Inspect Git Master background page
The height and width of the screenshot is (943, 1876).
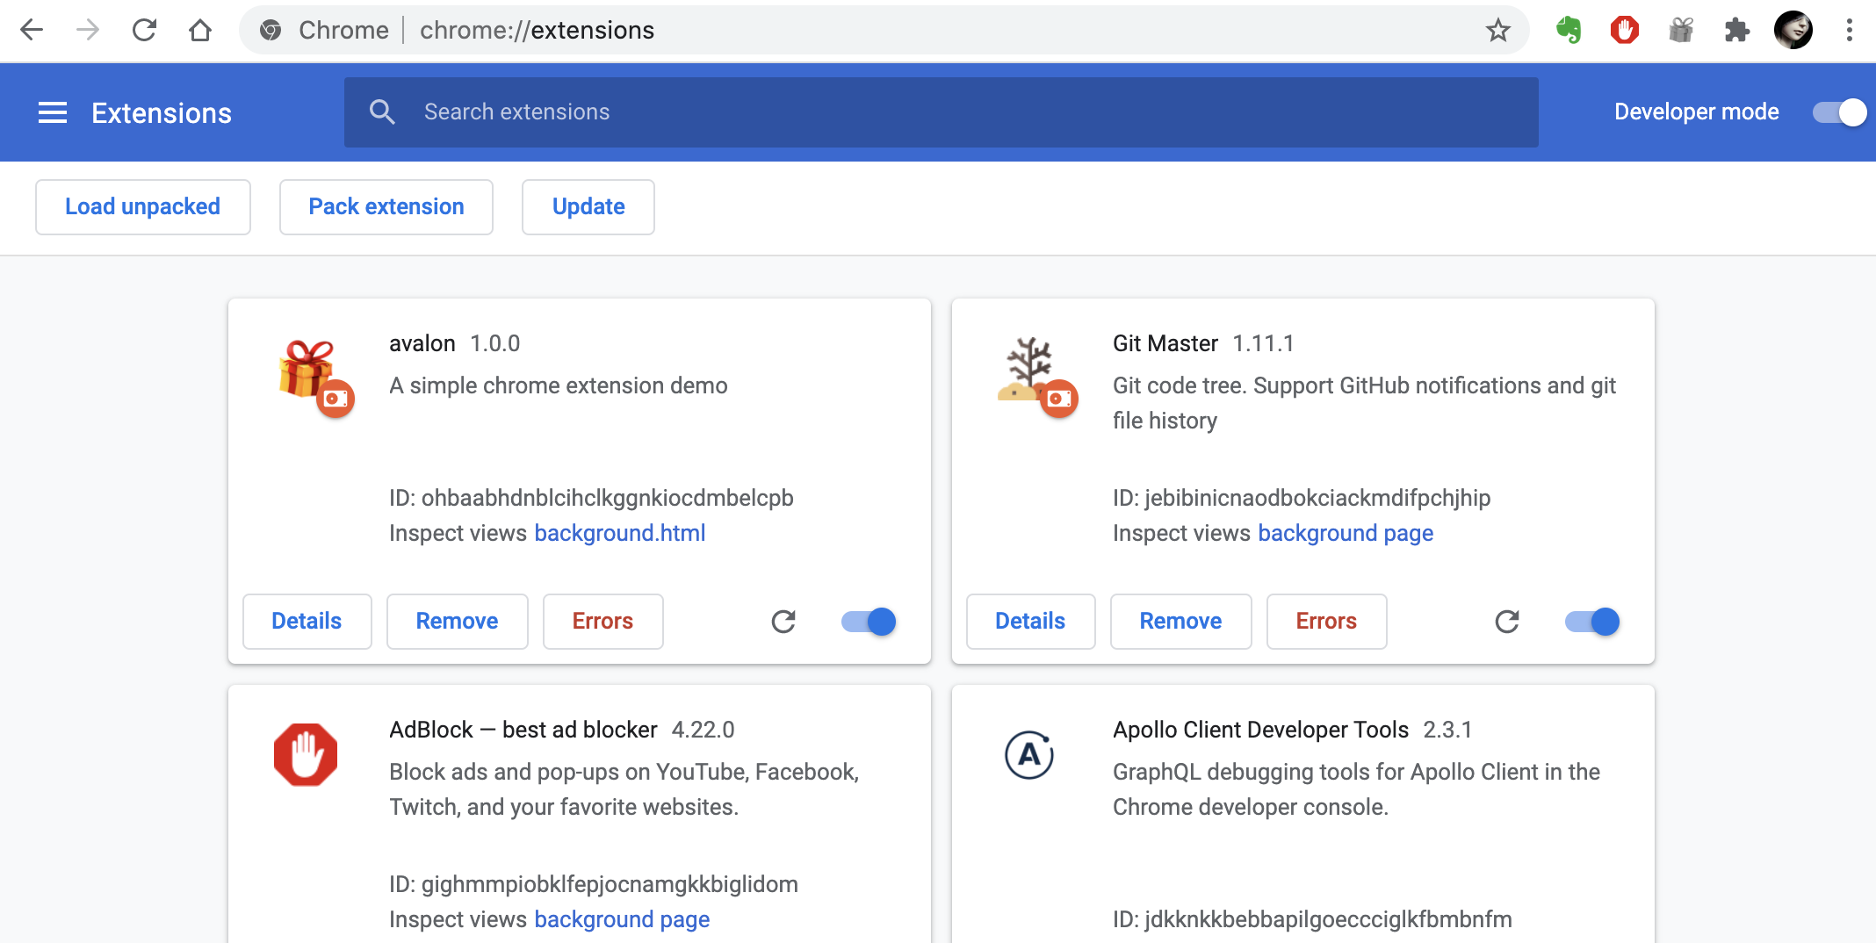tap(1346, 533)
